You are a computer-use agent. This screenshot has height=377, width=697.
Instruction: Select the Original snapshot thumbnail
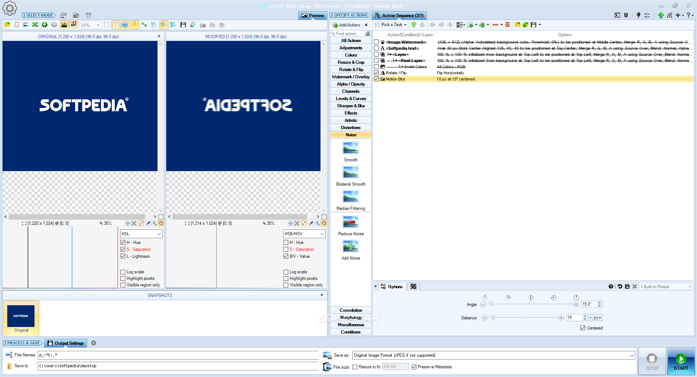pyautogui.click(x=21, y=319)
